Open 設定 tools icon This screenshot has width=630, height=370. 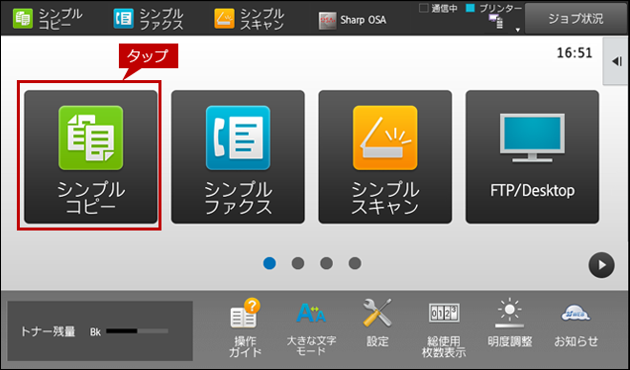(377, 324)
